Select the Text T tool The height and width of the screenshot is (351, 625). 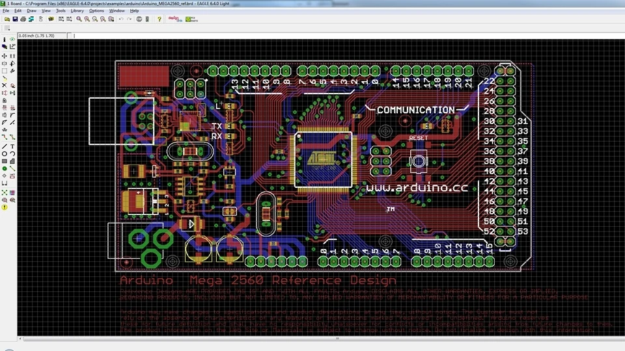(x=12, y=146)
